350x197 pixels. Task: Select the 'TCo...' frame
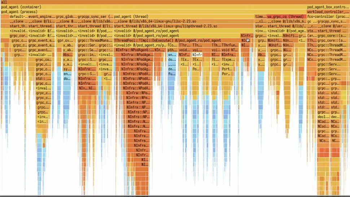[x=172, y=45]
